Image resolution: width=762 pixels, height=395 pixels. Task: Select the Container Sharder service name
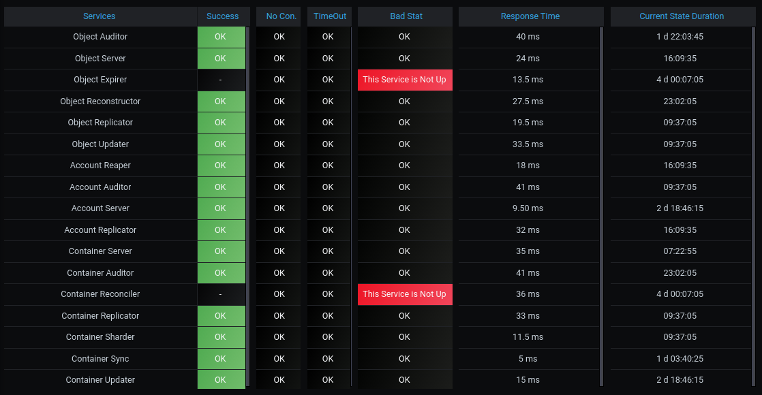coord(100,337)
